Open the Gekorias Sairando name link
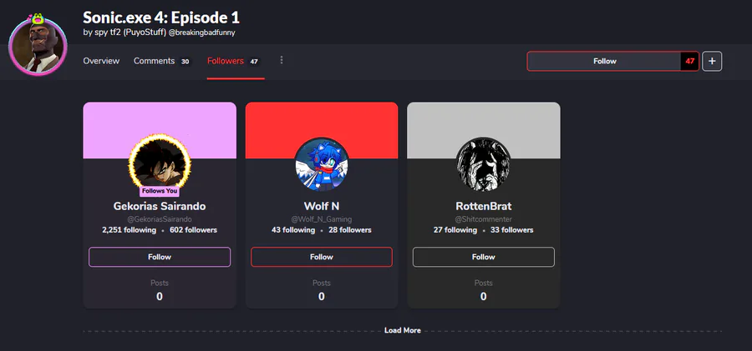This screenshot has width=752, height=351. (160, 207)
